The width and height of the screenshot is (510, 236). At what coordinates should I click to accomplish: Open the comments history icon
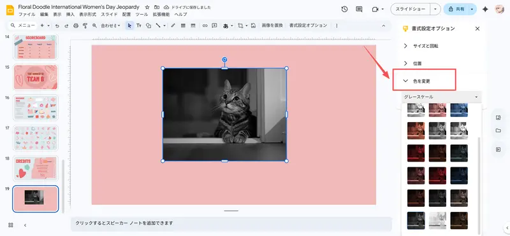[359, 9]
